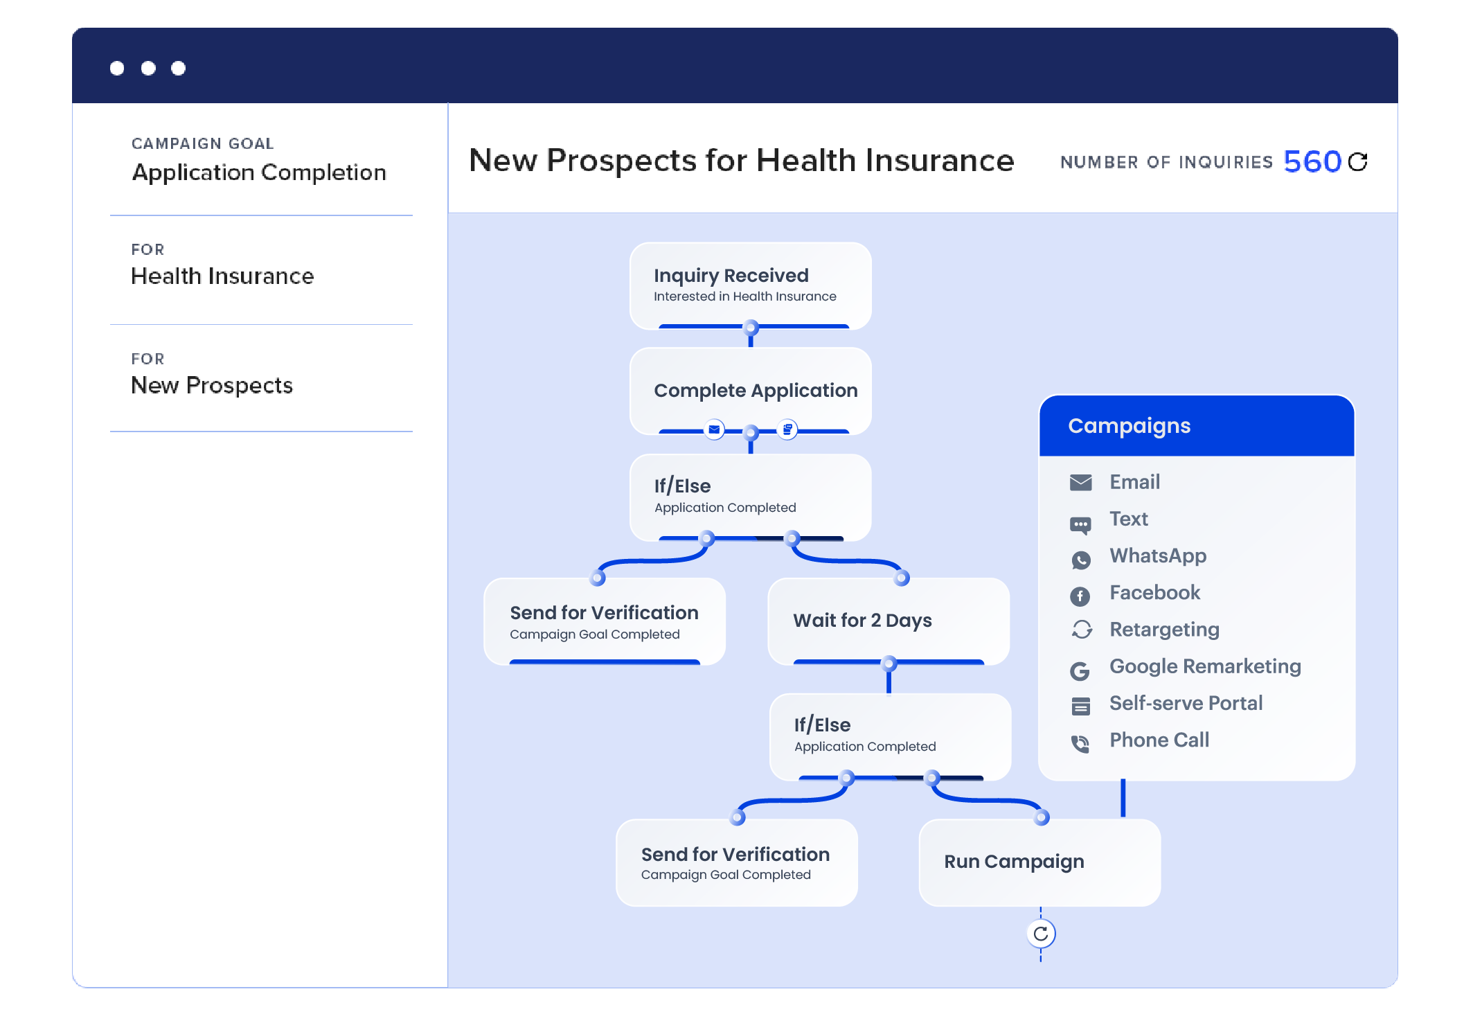The image size is (1473, 1014).
Task: Choose Self-serve Portal campaign option
Action: point(1186,703)
